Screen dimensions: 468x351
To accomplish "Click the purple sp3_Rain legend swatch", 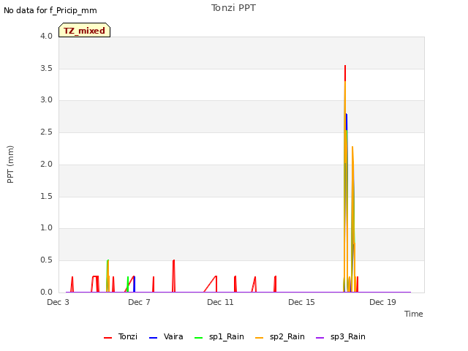I will [x=320, y=338].
